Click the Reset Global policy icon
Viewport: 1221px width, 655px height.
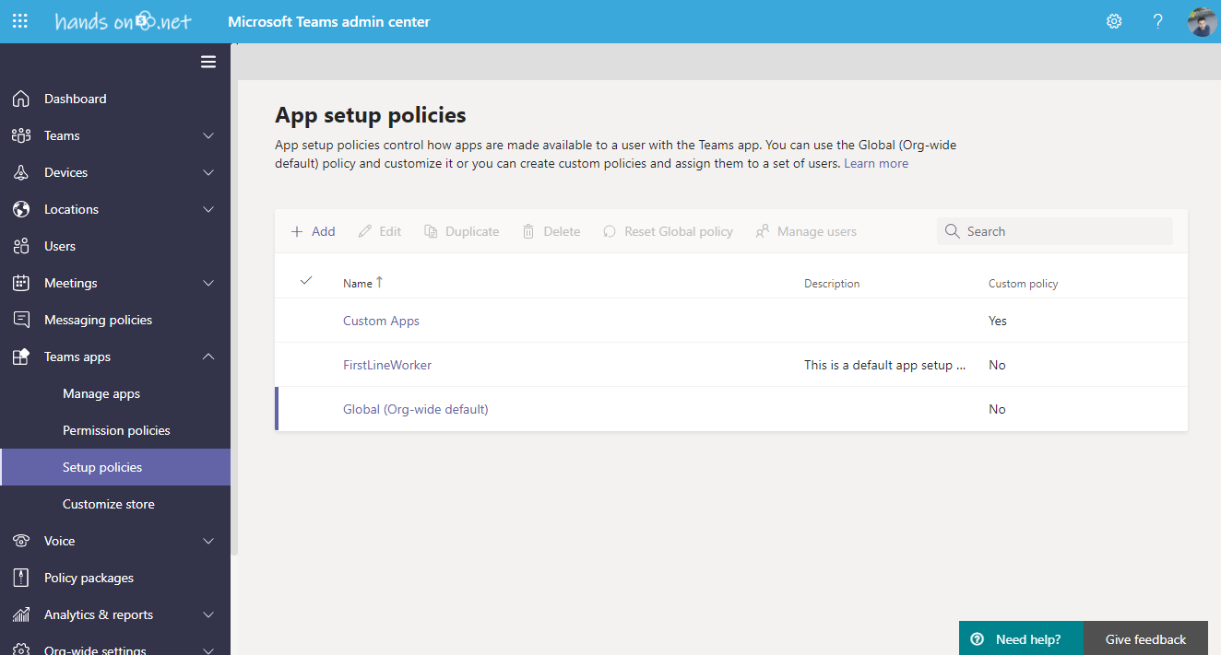[609, 231]
